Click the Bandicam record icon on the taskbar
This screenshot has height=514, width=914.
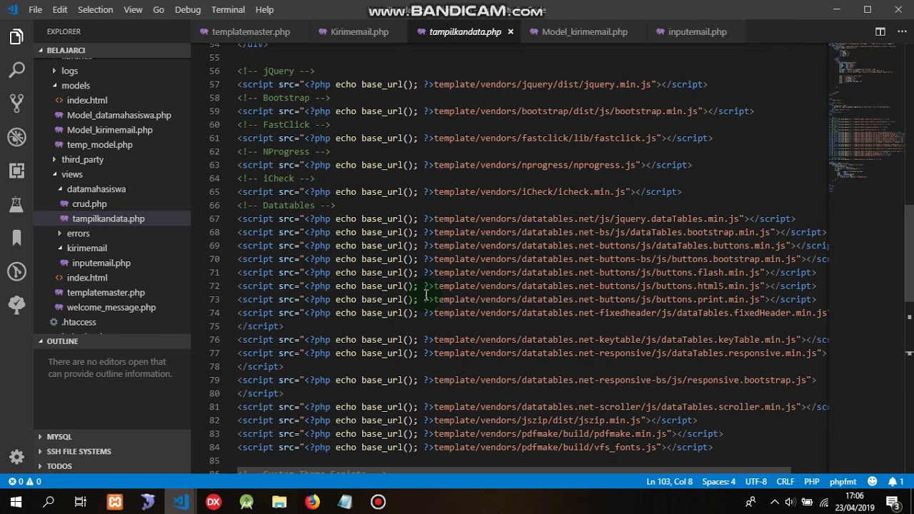(378, 502)
